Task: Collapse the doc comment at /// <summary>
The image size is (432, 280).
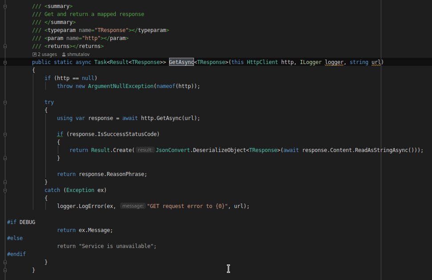Action: pos(5,6)
